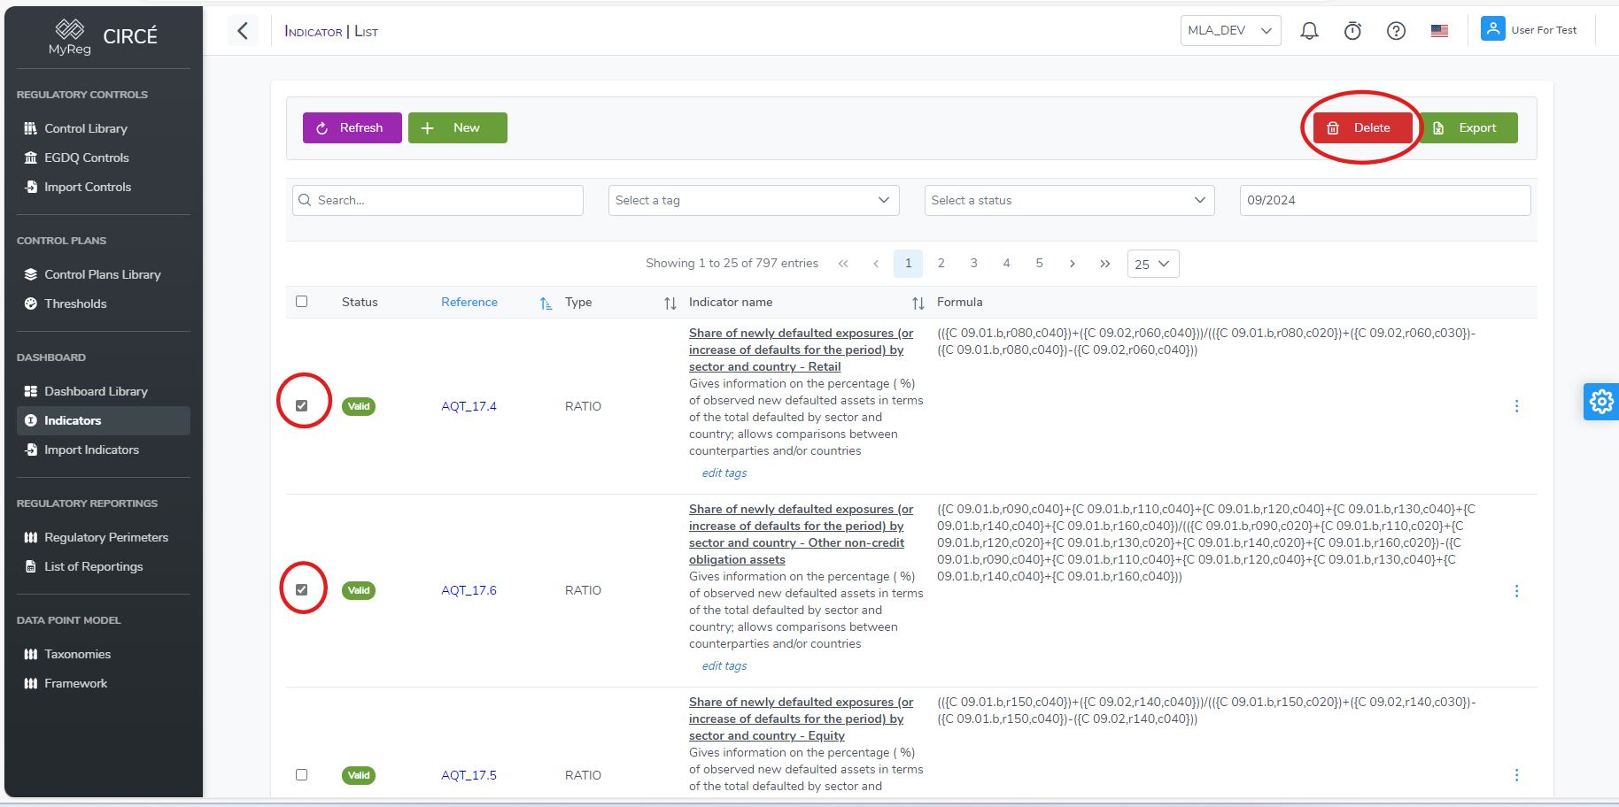This screenshot has height=807, width=1619.
Task: Open the Select a tag dropdown
Action: [753, 201]
